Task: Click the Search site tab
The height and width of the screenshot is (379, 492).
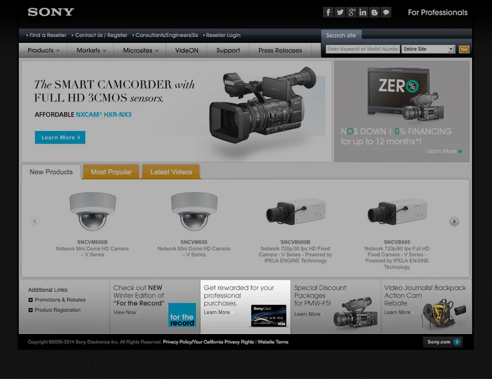Action: pos(341,36)
